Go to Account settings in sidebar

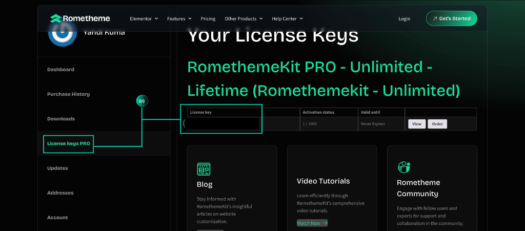[x=57, y=218]
